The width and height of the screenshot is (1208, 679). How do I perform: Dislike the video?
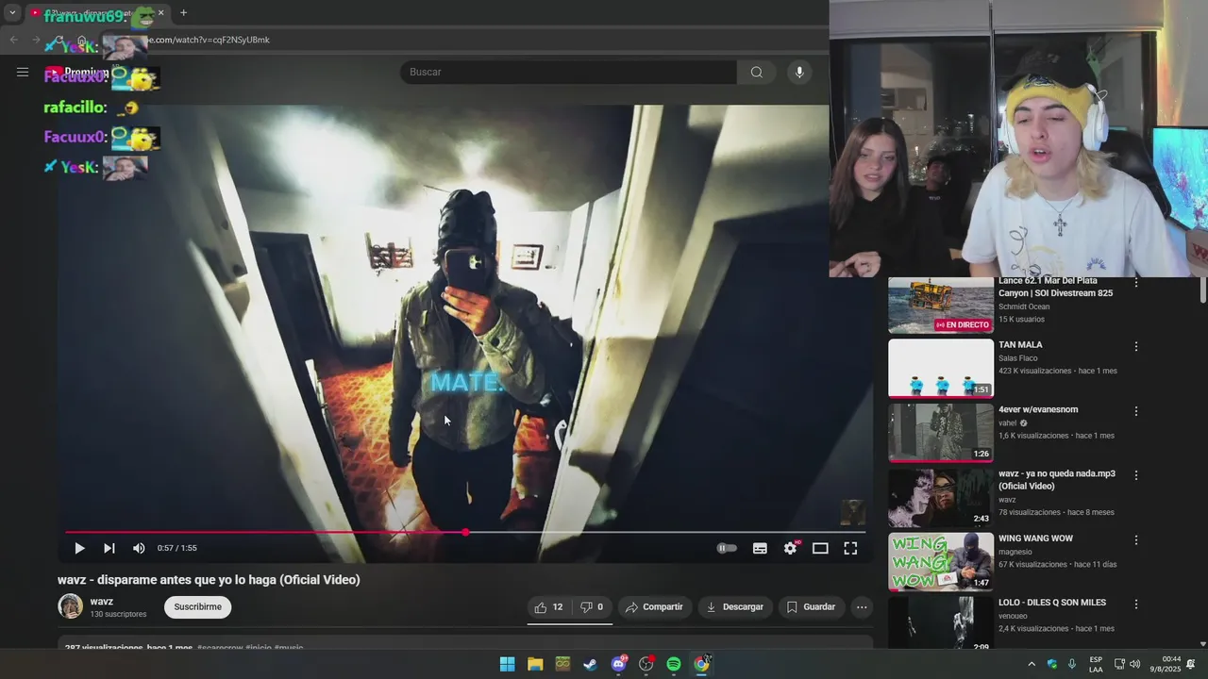[592, 607]
